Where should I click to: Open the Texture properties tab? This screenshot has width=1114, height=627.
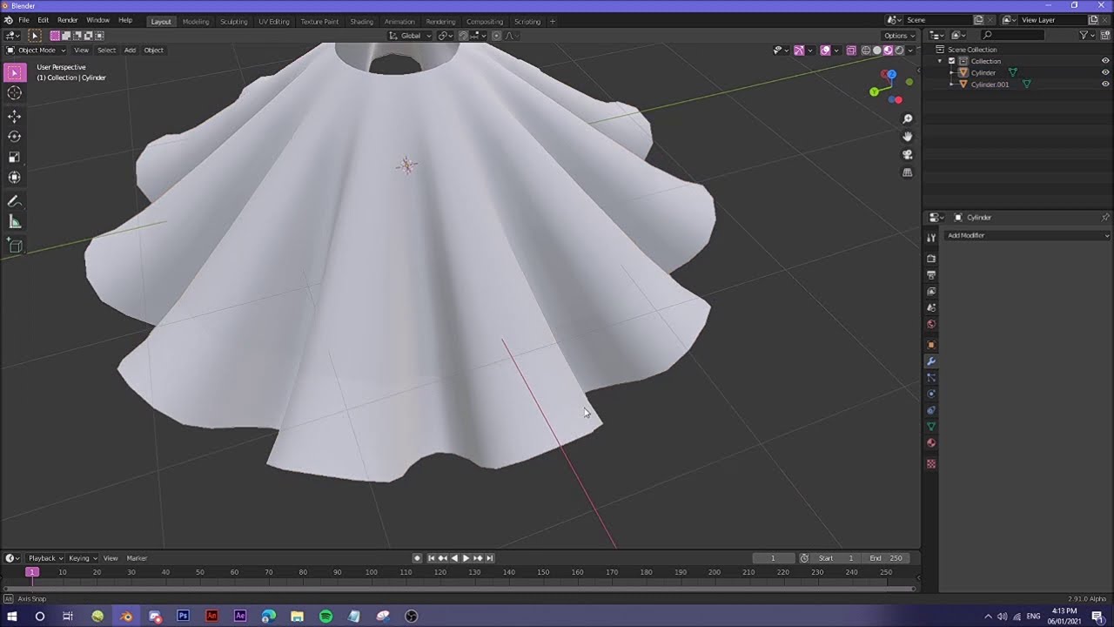pos(931,464)
